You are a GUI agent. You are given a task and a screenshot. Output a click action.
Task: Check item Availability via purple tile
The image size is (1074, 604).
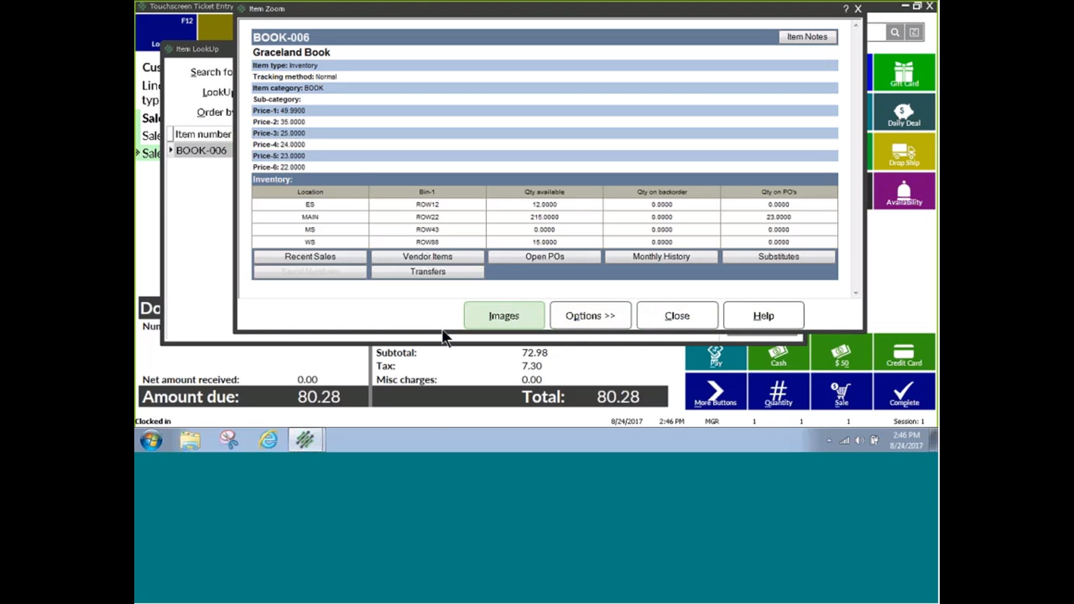[904, 192]
